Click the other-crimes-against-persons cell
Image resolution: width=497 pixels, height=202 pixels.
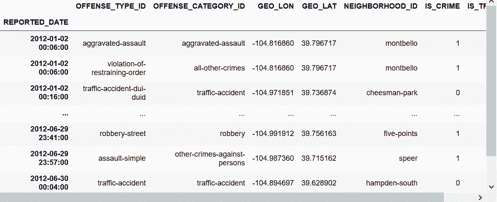click(x=210, y=158)
